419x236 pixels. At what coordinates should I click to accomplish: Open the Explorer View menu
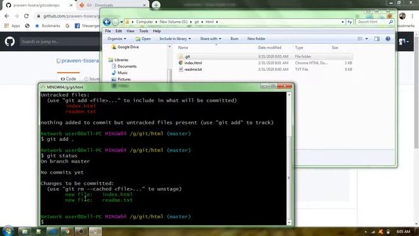click(x=130, y=31)
